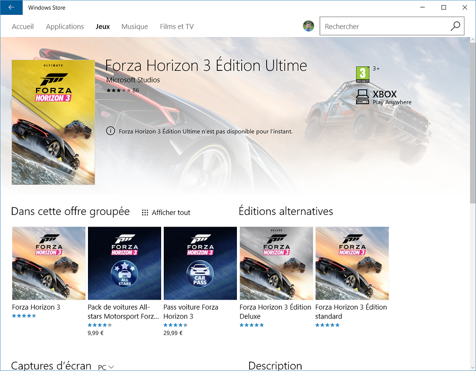
Task: Click the star rating under Édition Deluxe
Action: [251, 325]
